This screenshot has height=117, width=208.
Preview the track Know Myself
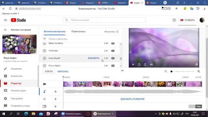(x=45, y=58)
